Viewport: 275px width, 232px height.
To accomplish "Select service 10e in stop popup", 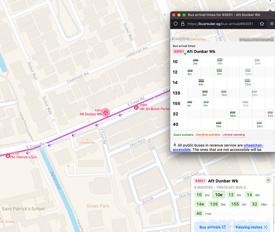I will [x=219, y=195].
